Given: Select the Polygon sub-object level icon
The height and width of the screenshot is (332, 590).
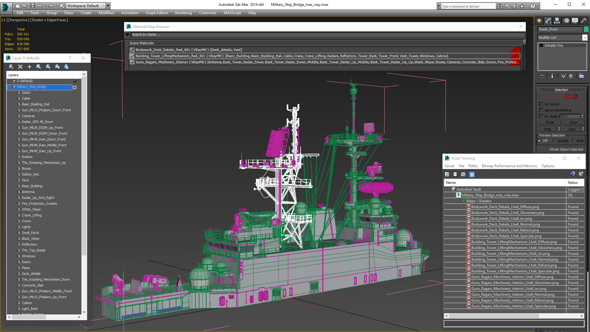Looking at the screenshot, I should 568,97.
